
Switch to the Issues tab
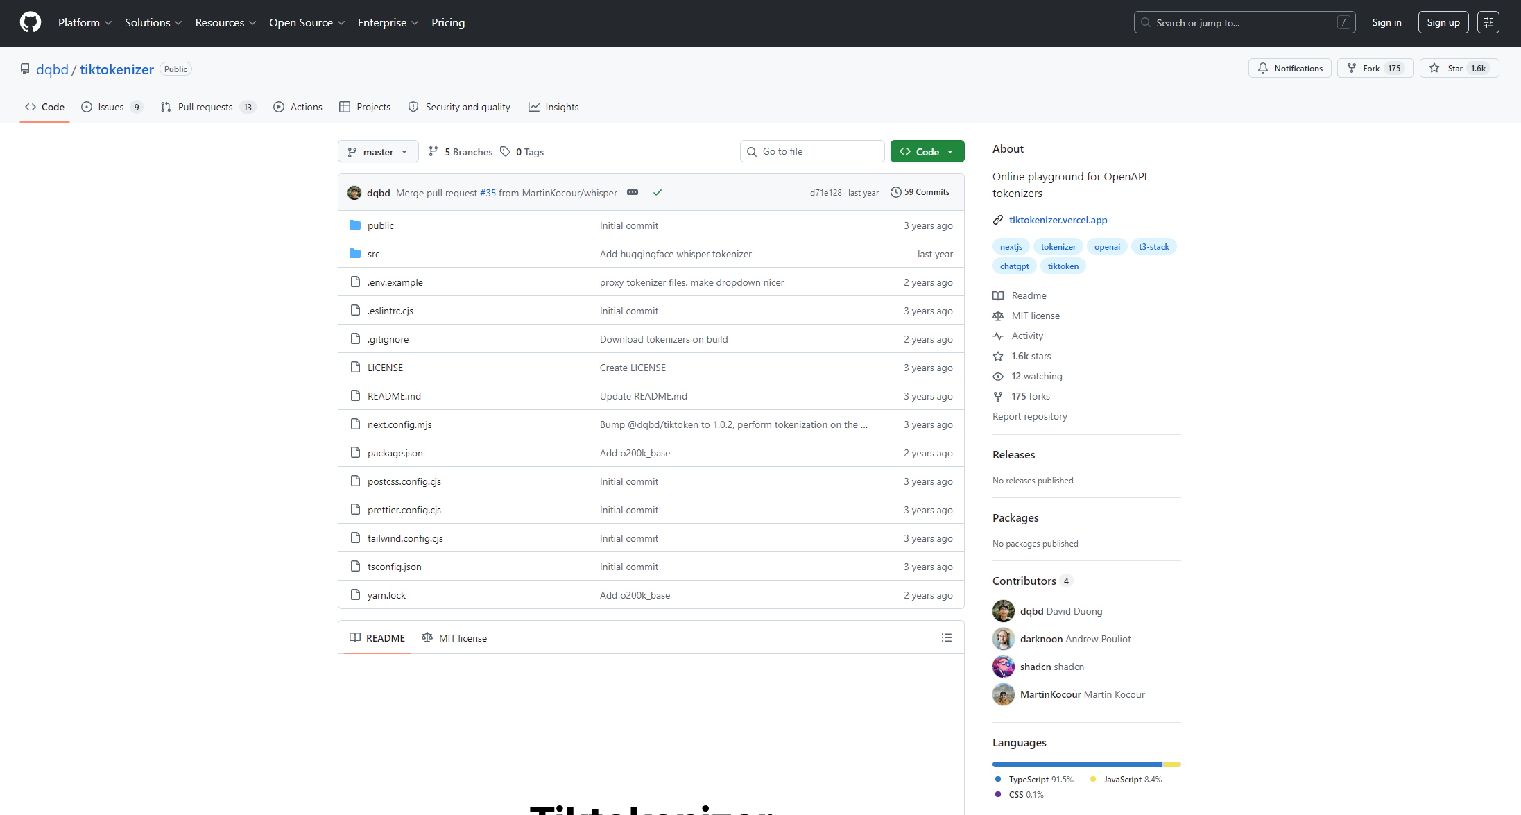click(112, 107)
